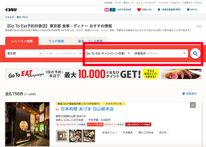The height and width of the screenshot is (147, 206).
Task: Click the map pin 地図表示 button
Action: (190, 94)
